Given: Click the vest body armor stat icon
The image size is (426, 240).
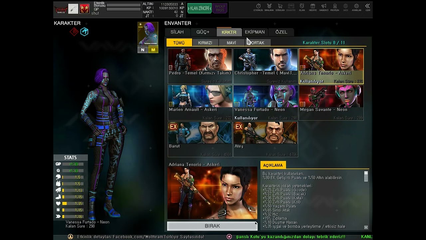Looking at the screenshot, I should [x=58, y=184].
